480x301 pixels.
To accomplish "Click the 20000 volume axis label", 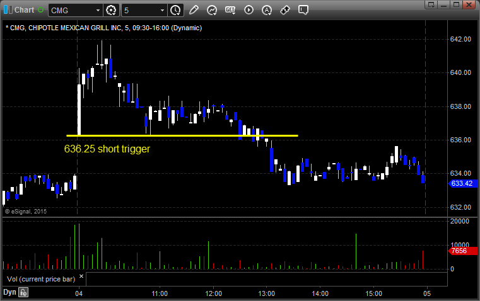I will tap(459, 221).
